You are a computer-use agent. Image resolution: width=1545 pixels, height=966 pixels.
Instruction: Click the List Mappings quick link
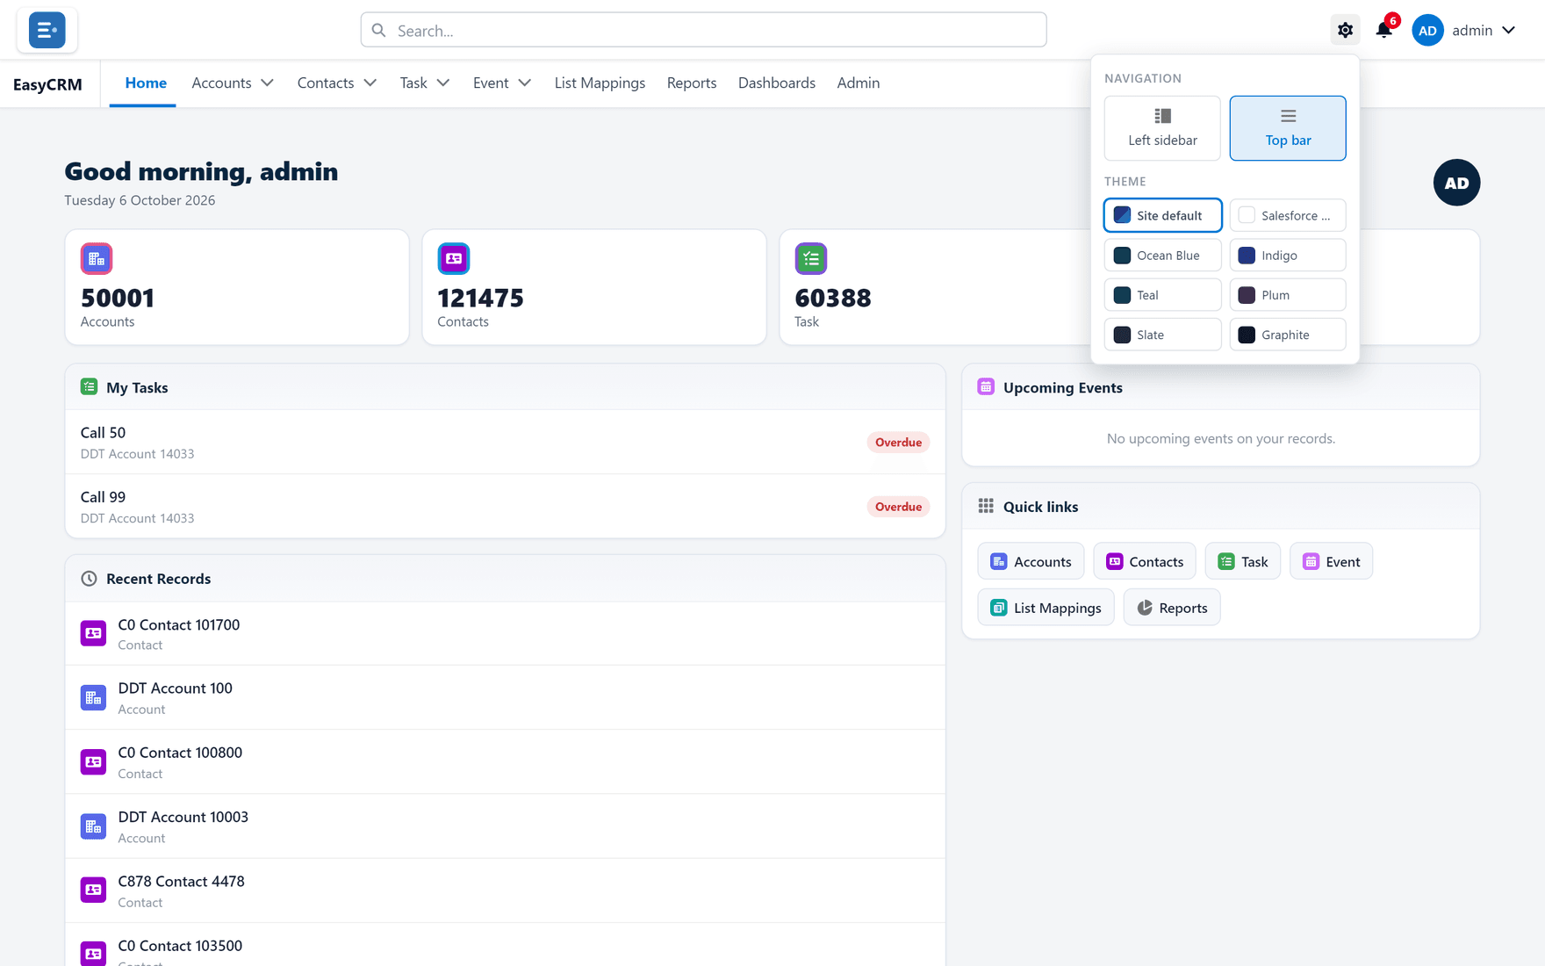pyautogui.click(x=1046, y=608)
